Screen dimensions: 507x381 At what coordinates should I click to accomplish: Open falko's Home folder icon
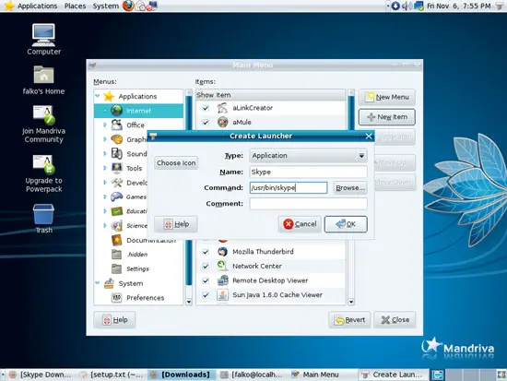pyautogui.click(x=43, y=80)
